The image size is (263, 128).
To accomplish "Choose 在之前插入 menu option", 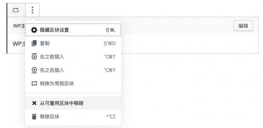I will (x=73, y=57).
